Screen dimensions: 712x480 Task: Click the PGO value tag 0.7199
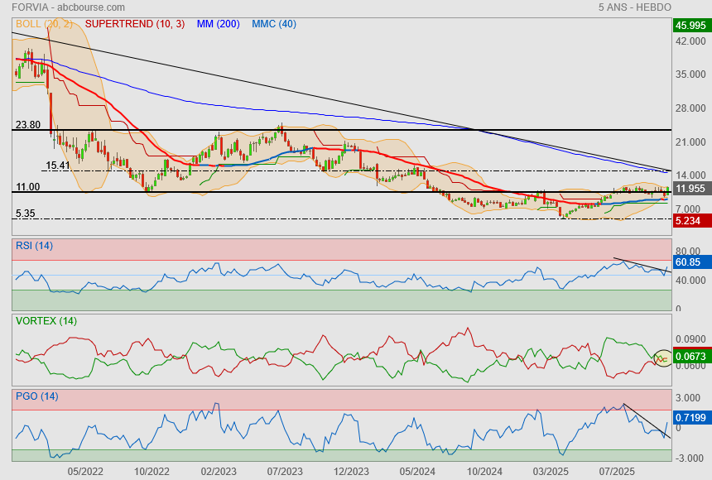coord(690,418)
